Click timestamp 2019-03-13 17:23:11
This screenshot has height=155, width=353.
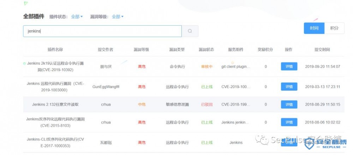[323, 86]
